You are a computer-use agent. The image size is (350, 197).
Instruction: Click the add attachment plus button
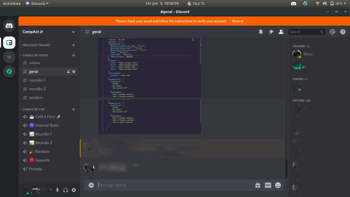[x=91, y=185]
